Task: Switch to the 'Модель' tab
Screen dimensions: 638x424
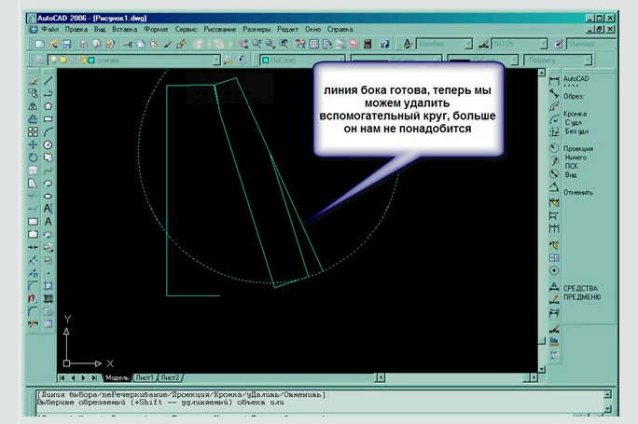Action: point(117,377)
